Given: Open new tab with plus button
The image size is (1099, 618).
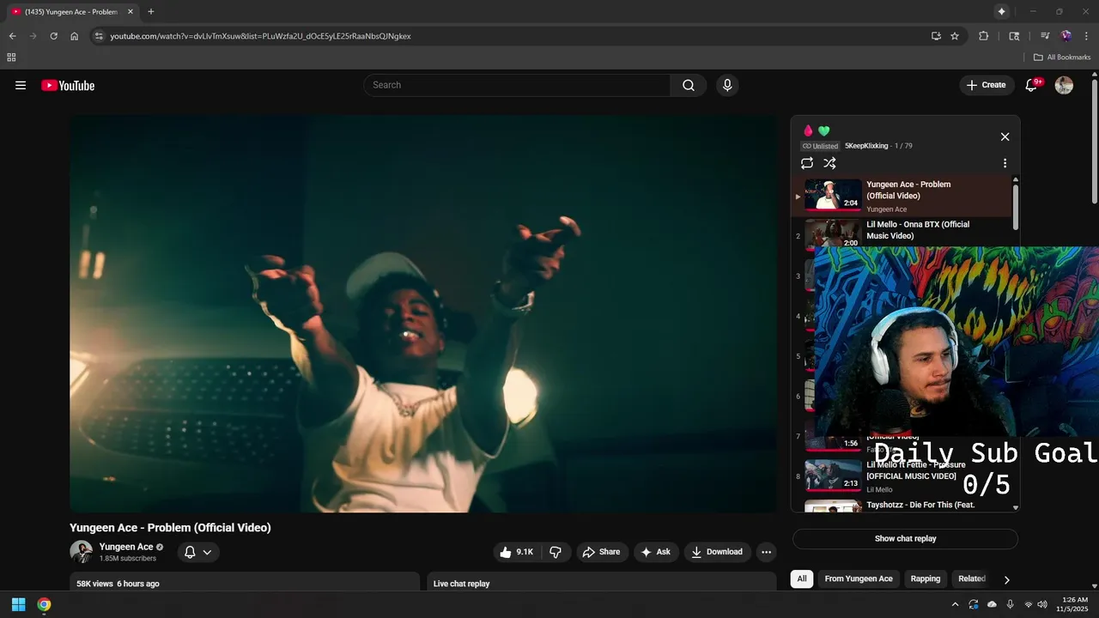Looking at the screenshot, I should (151, 12).
